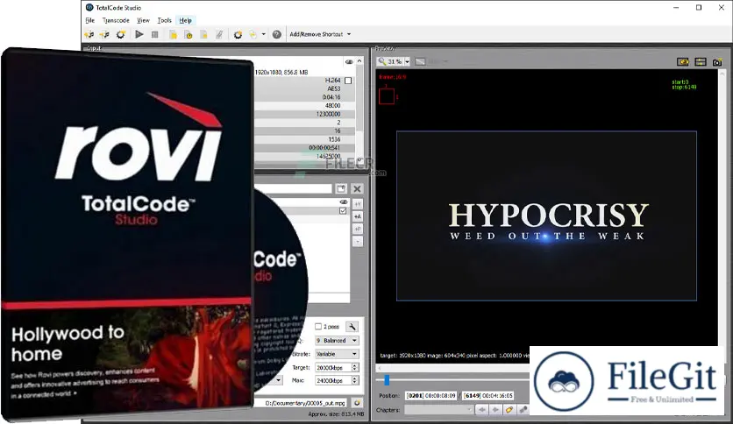Open the Tools menu
This screenshot has height=424, width=733.
tap(164, 20)
